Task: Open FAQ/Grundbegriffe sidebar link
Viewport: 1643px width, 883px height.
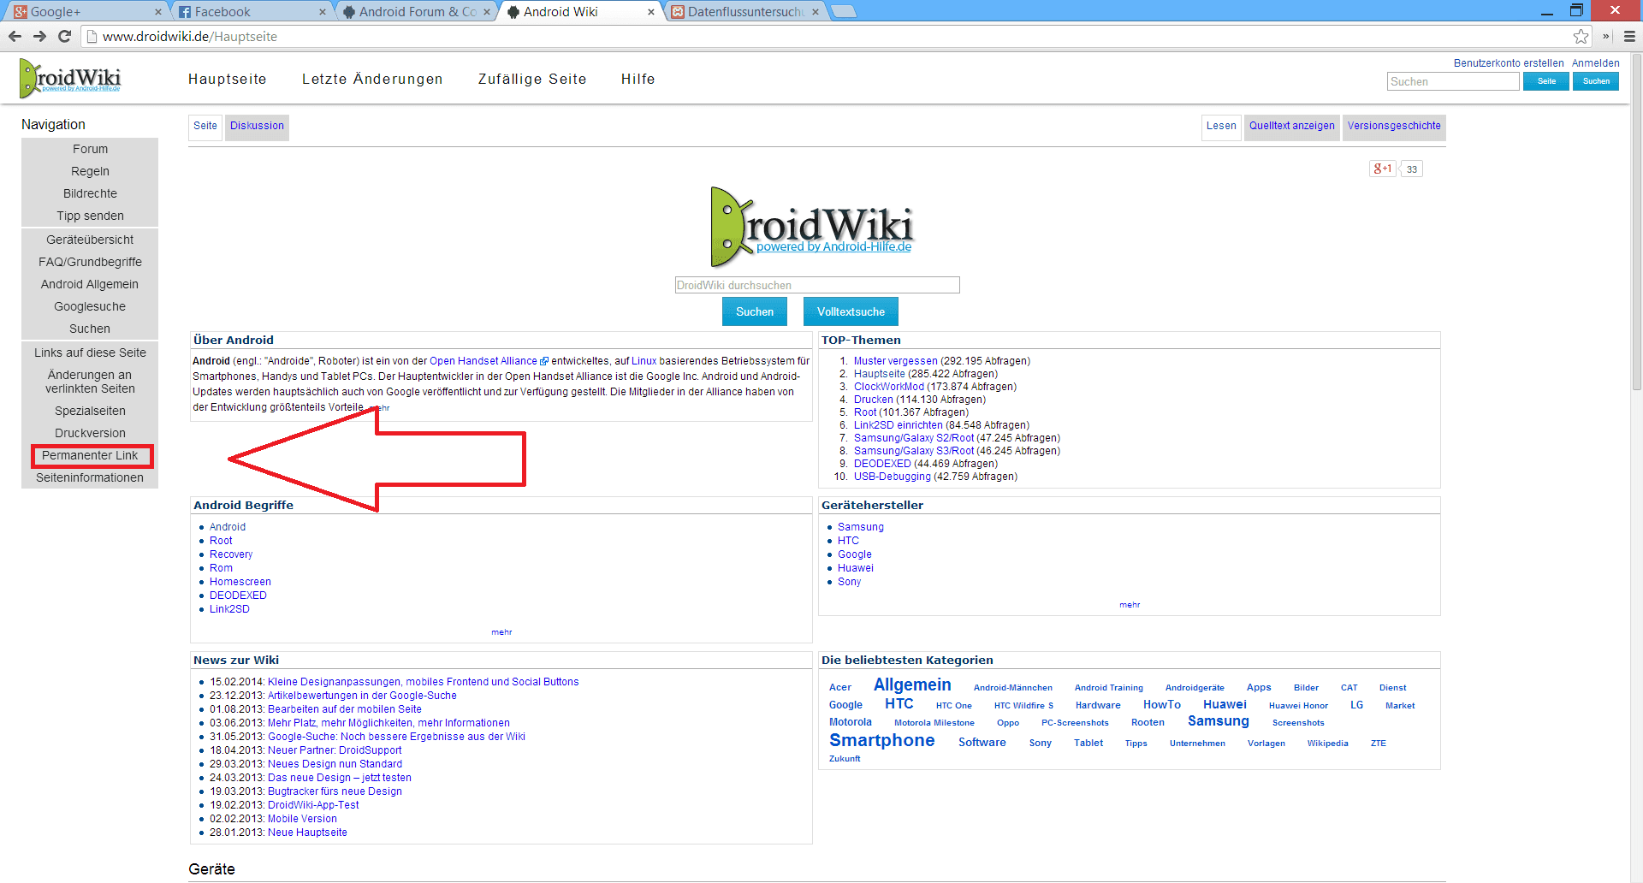Action: point(90,262)
